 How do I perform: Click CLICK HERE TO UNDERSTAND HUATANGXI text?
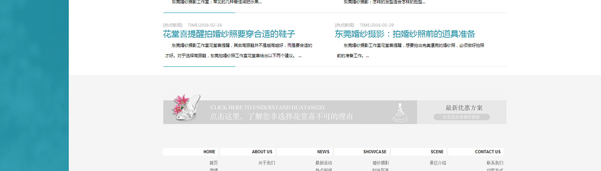click(x=267, y=107)
